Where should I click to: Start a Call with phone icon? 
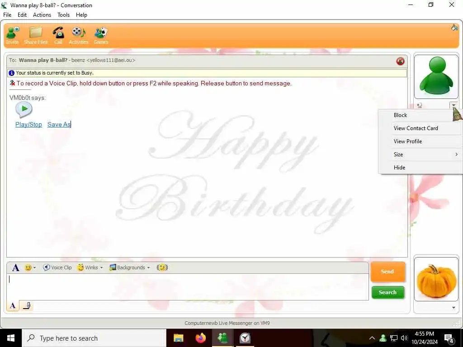(58, 35)
